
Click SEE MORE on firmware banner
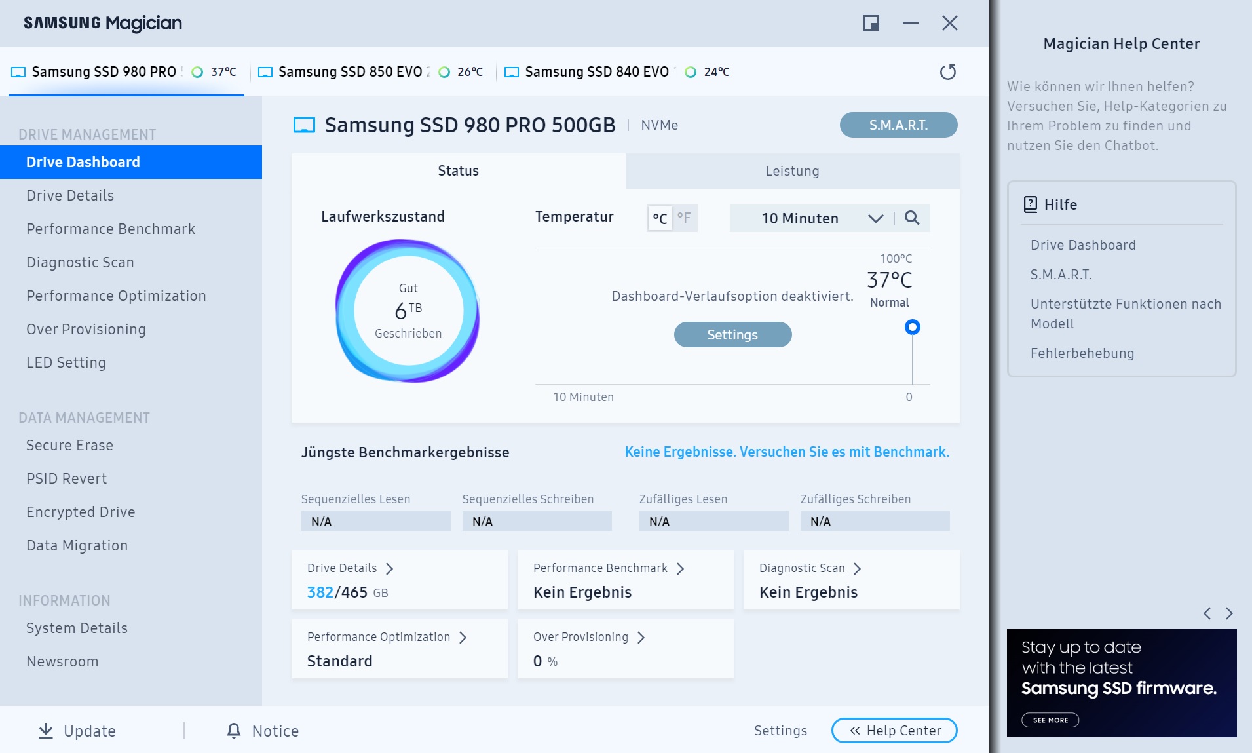(x=1050, y=720)
